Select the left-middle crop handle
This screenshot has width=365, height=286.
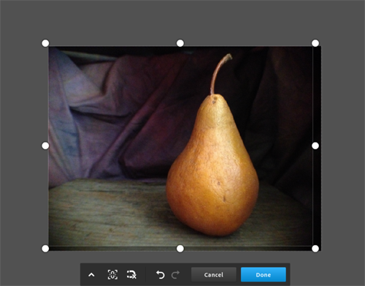click(x=45, y=146)
